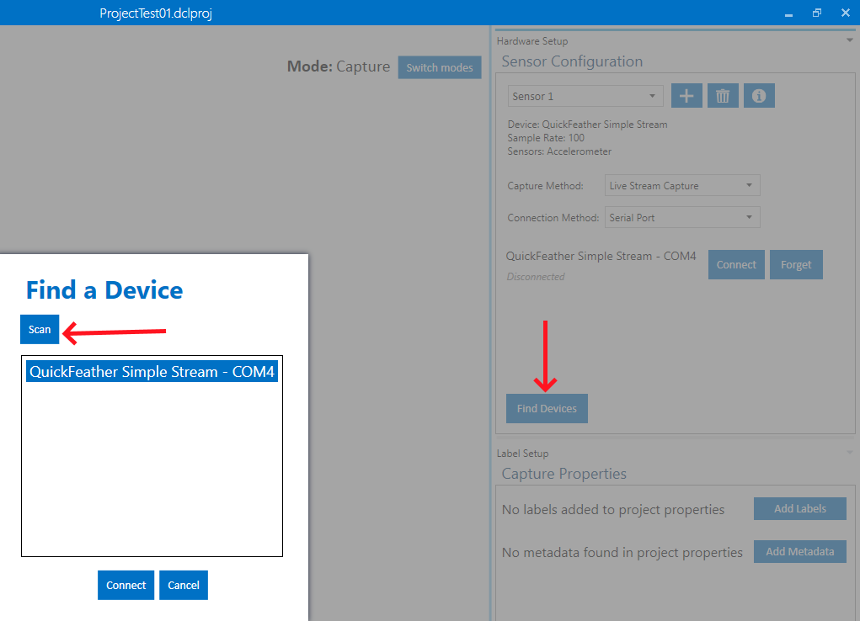Click Scan in Find a Device dialog
Screen dimensions: 860x621
40,329
